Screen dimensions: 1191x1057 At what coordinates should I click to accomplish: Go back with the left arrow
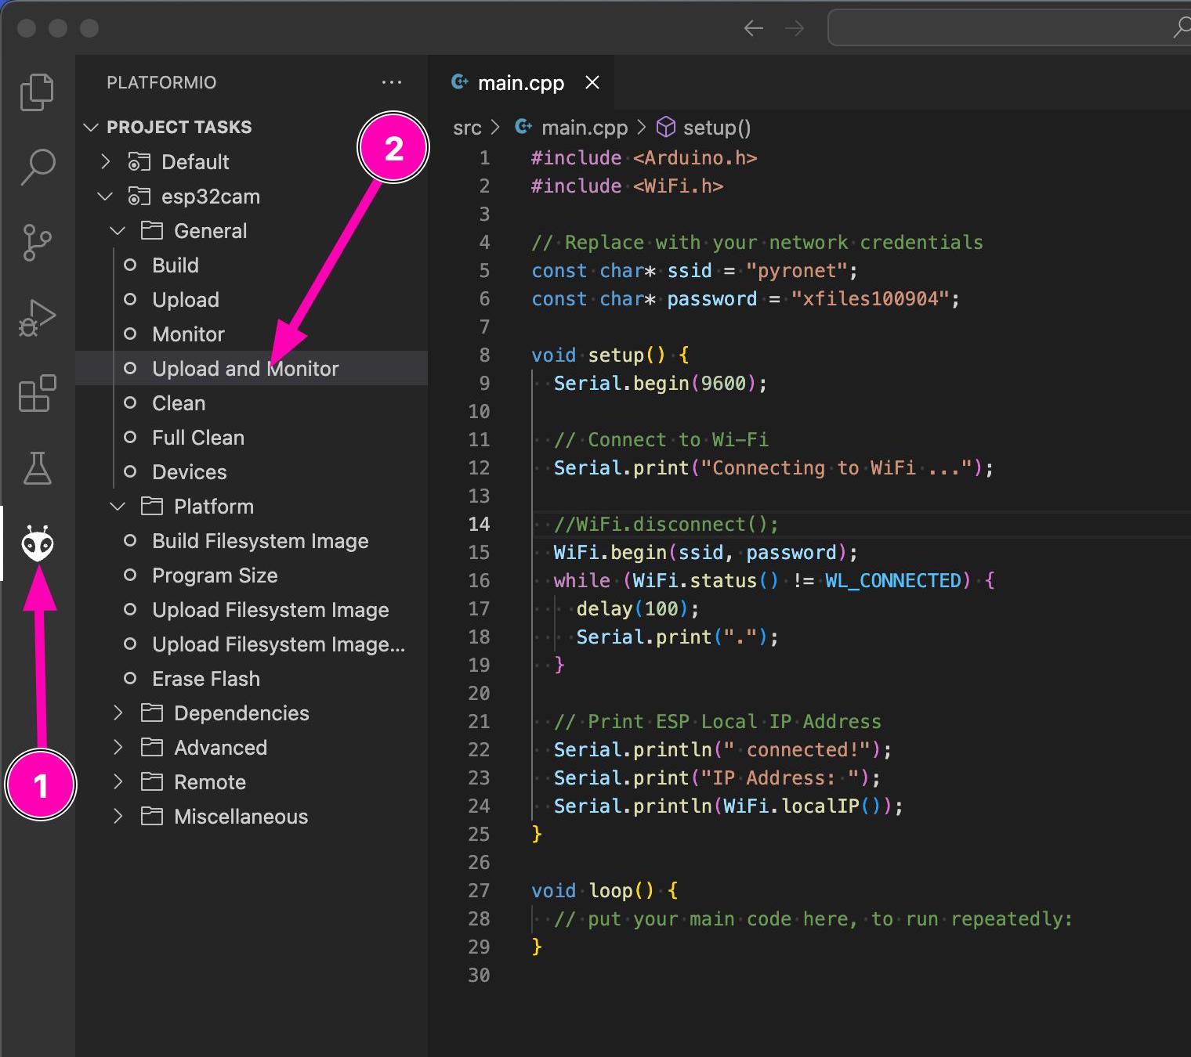[754, 29]
